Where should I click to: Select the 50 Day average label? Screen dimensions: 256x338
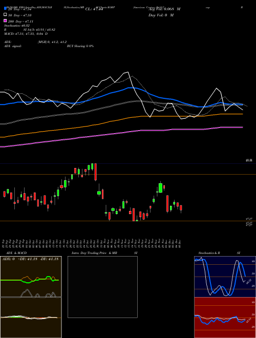[x=19, y=15]
